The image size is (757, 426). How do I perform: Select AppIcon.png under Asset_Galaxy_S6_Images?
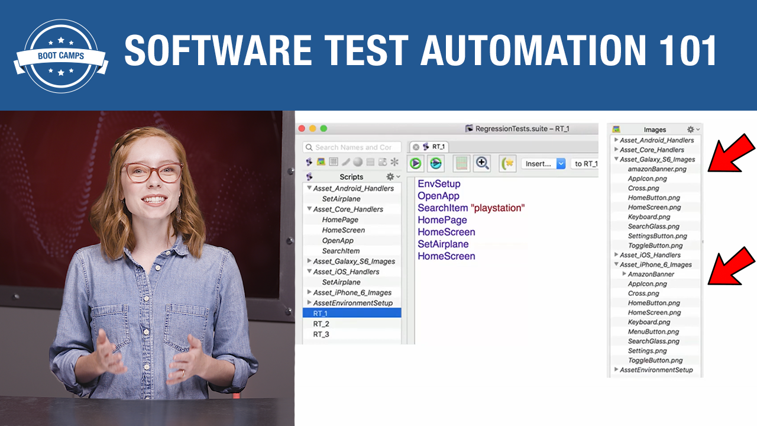[647, 179]
